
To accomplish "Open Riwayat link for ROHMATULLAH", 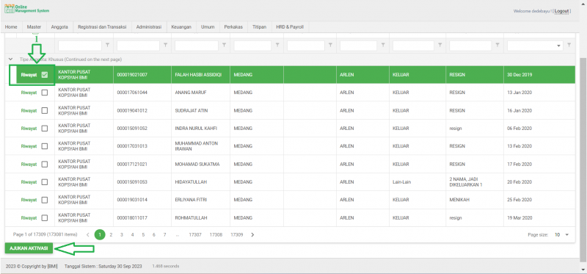I will pyautogui.click(x=29, y=217).
